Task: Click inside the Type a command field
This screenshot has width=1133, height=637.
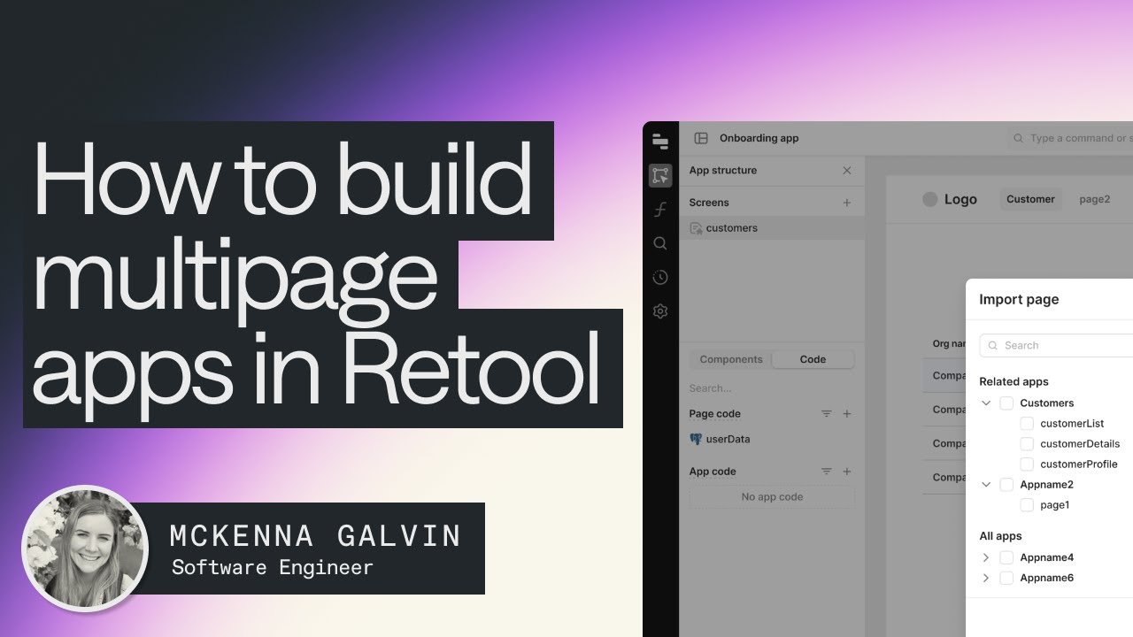Action: 1071,138
